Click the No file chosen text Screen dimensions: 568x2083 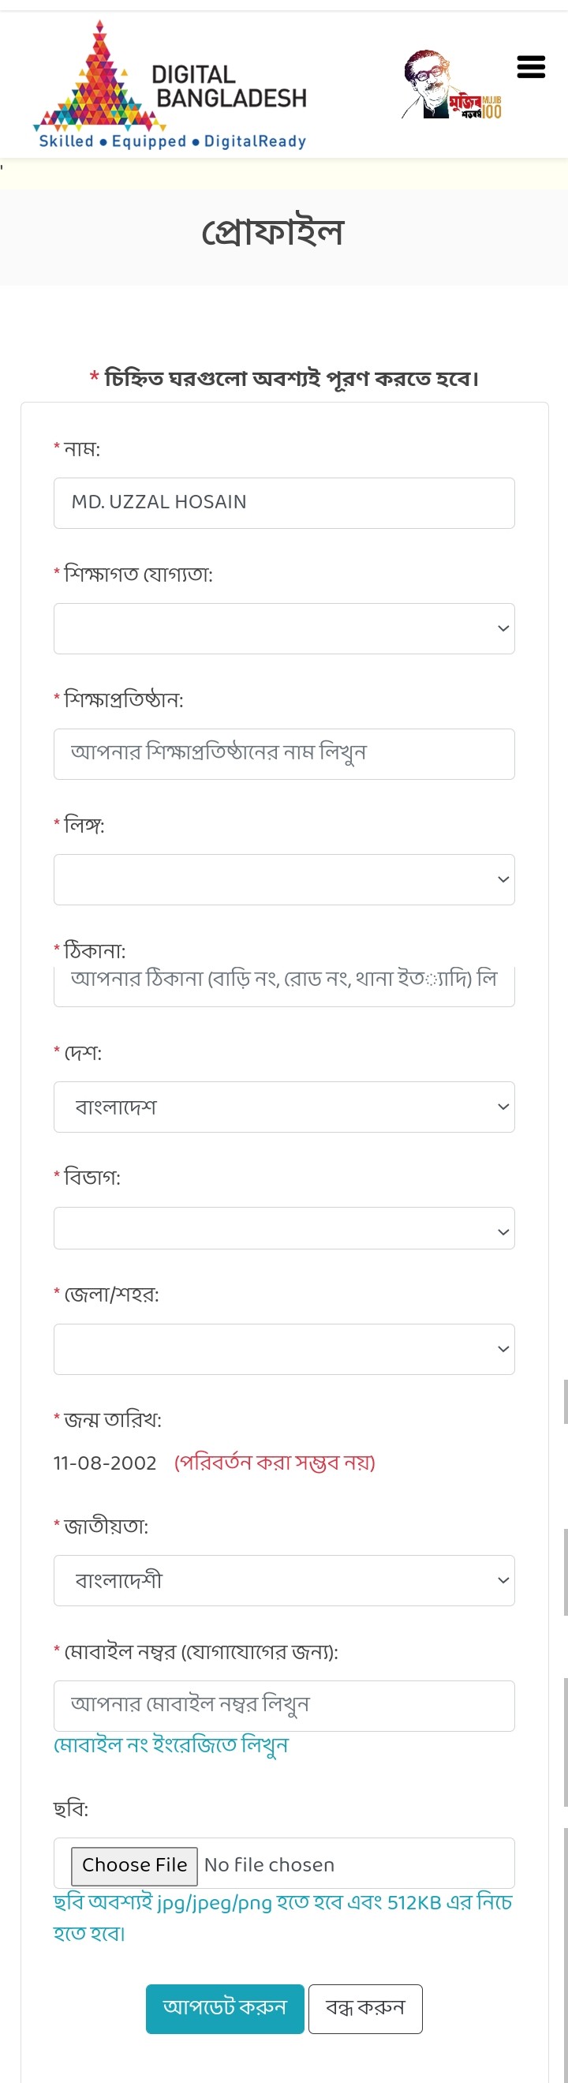[x=269, y=1864]
